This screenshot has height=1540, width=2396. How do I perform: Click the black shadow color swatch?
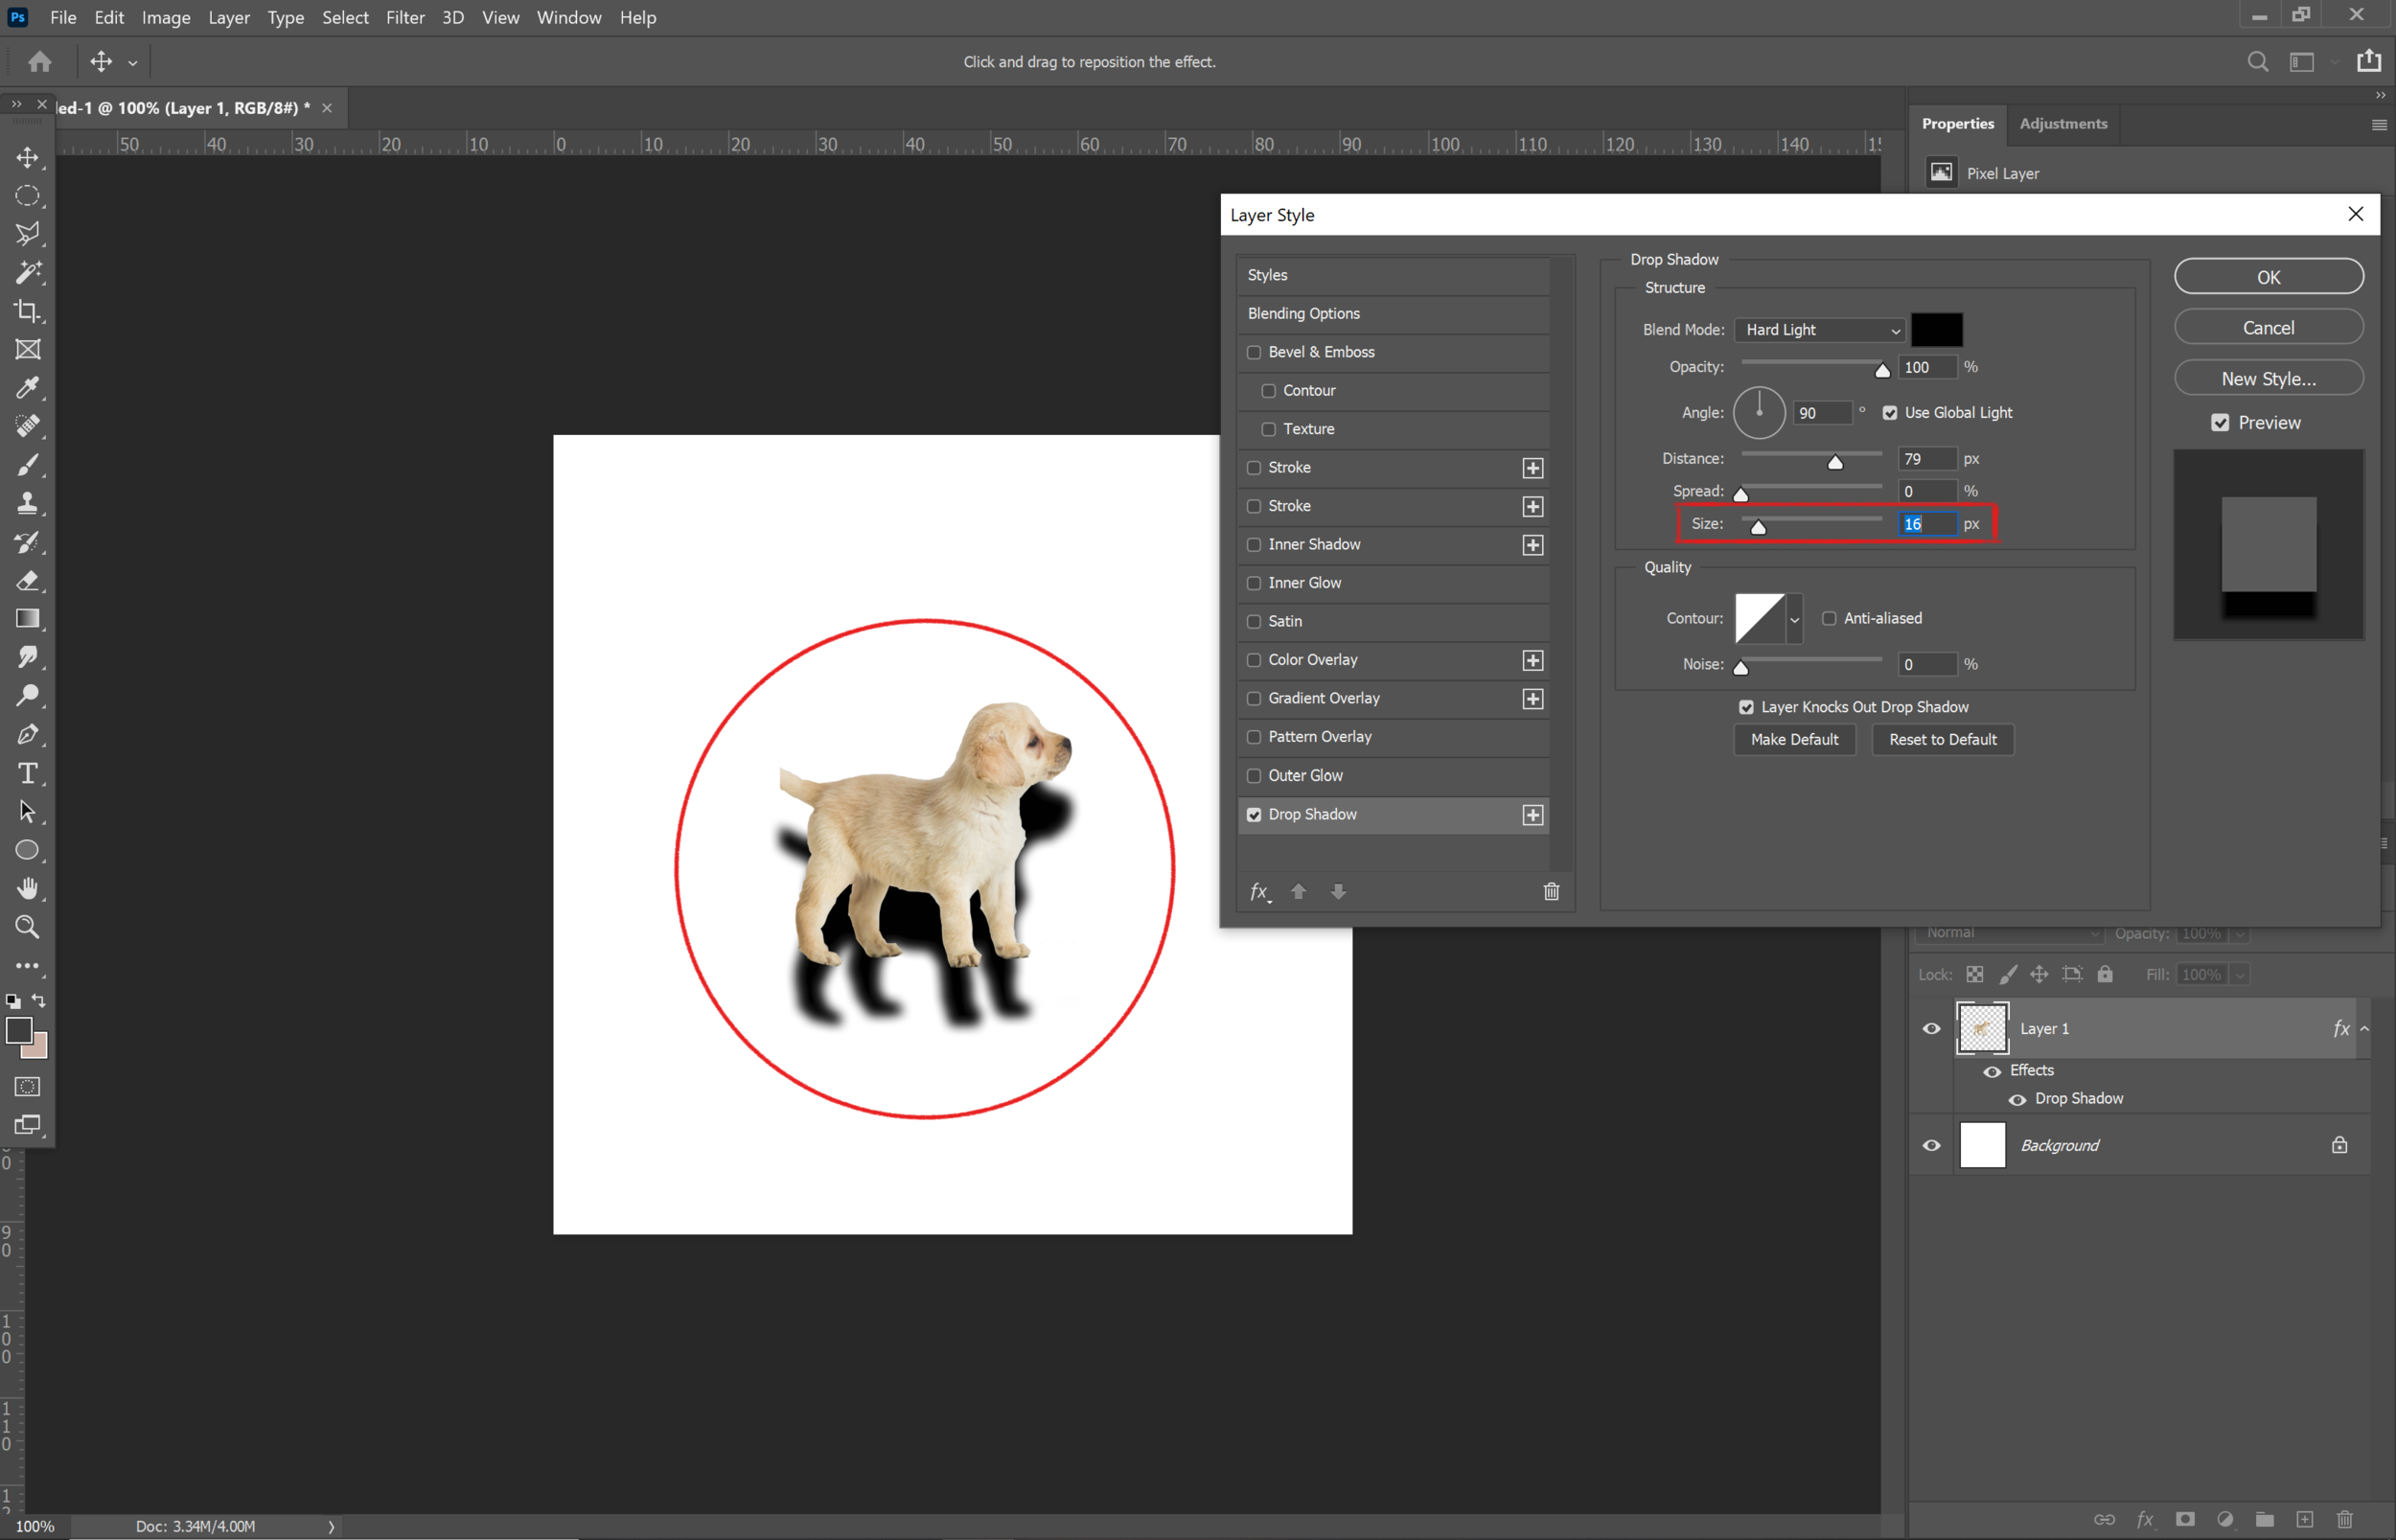(1936, 330)
